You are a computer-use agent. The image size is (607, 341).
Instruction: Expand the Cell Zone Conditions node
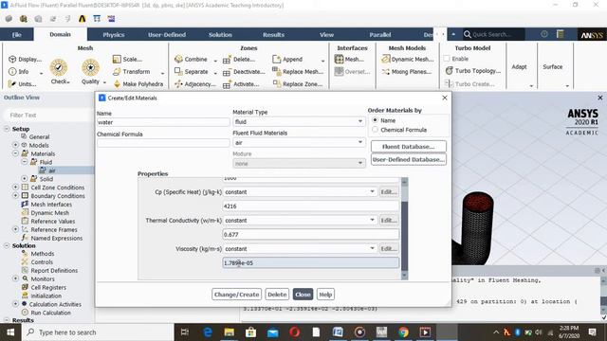(x=15, y=188)
